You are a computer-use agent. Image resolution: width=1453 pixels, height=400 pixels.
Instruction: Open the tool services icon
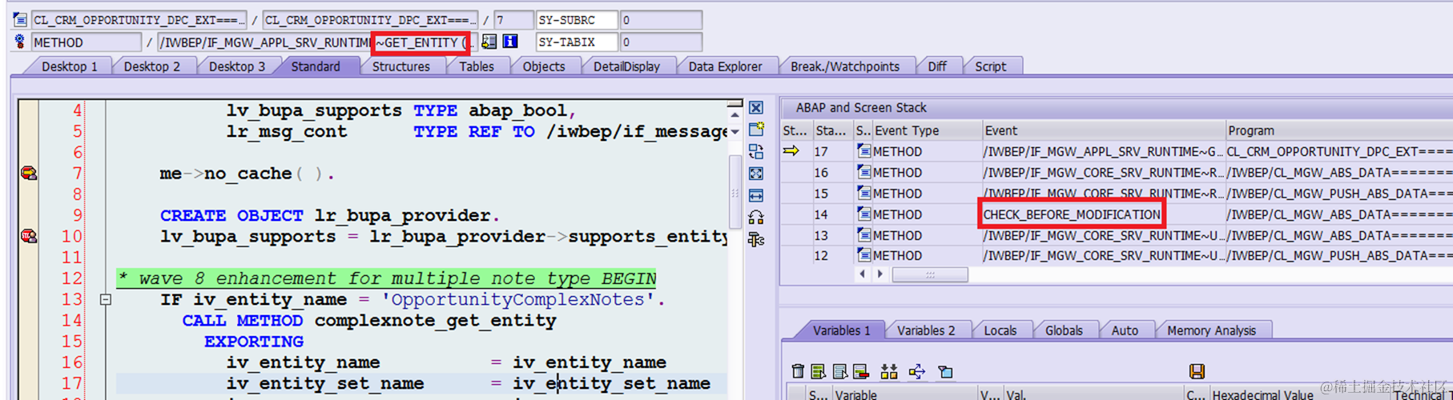click(756, 239)
